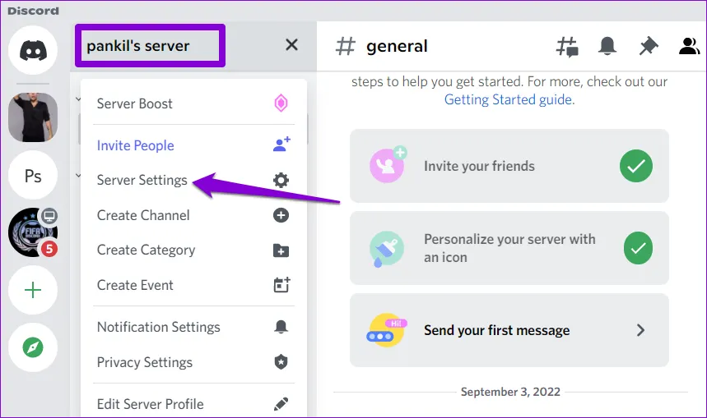
Task: Show member list icon
Action: click(x=688, y=46)
